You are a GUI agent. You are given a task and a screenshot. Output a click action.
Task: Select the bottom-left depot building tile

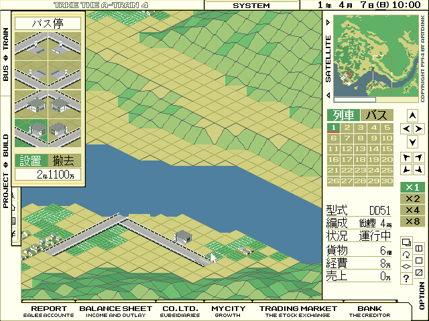tap(30, 134)
